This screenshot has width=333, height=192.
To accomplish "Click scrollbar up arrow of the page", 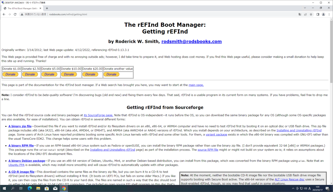I will [x=331, y=19].
